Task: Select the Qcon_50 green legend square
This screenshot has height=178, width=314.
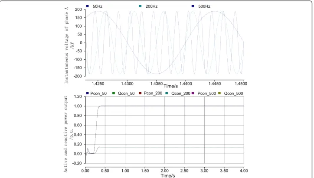Action: click(114, 93)
